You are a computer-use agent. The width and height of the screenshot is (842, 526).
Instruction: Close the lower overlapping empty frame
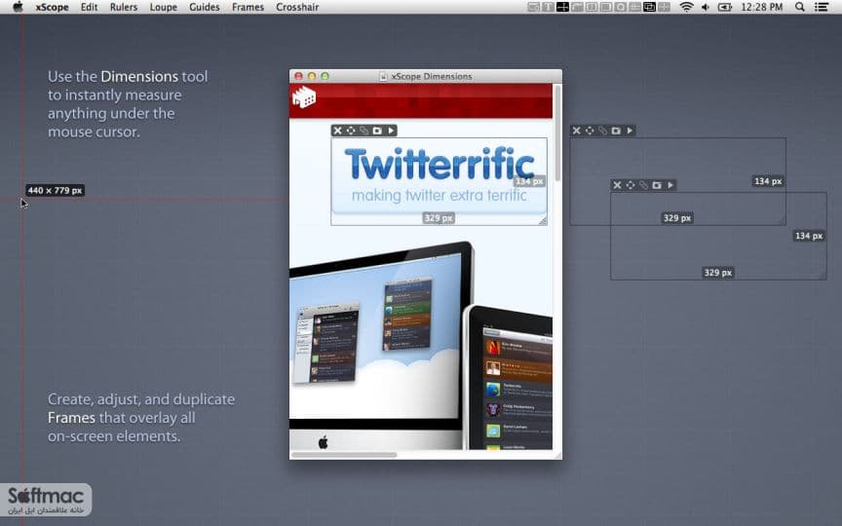[x=617, y=185]
